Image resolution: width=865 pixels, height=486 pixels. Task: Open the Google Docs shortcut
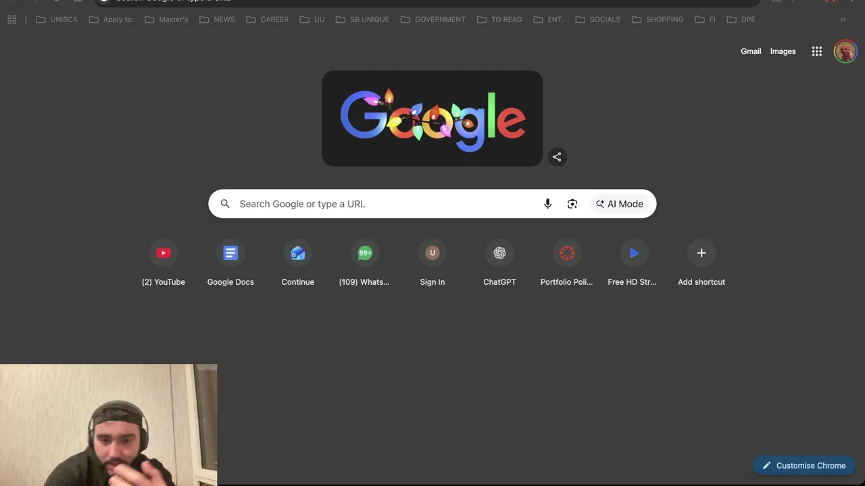(x=230, y=264)
